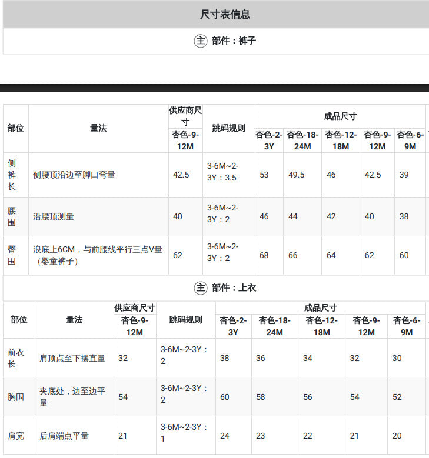Click the 部件：上衣 section title
This screenshot has width=429, height=458.
(x=234, y=288)
